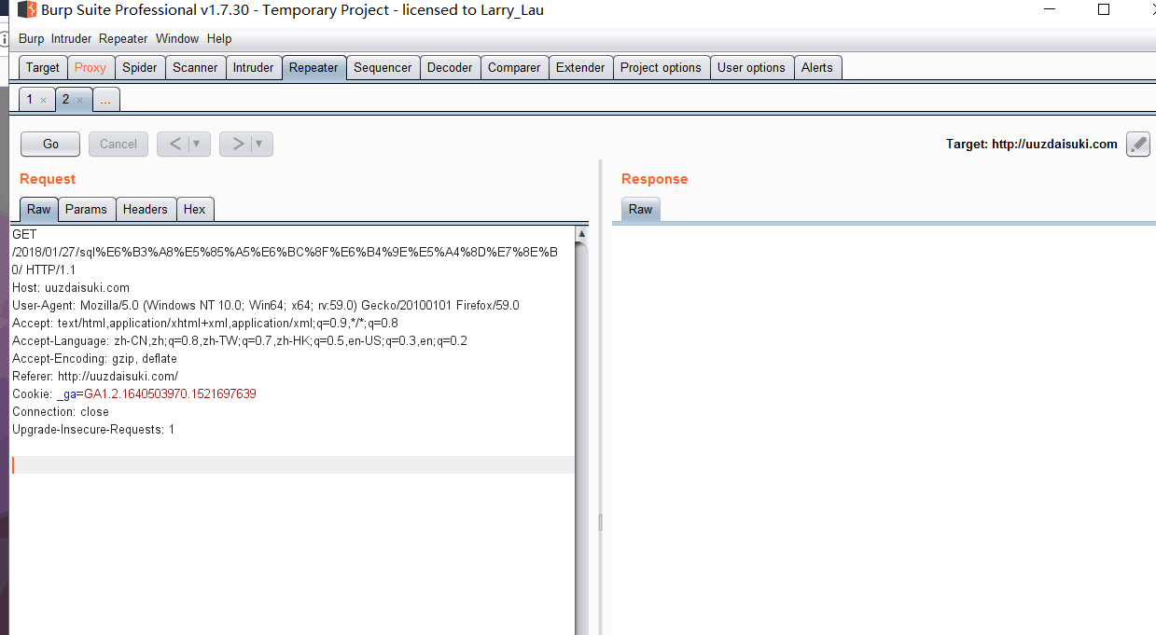Select the Response Raw tab
Screen dimensions: 1156x635
(x=641, y=209)
